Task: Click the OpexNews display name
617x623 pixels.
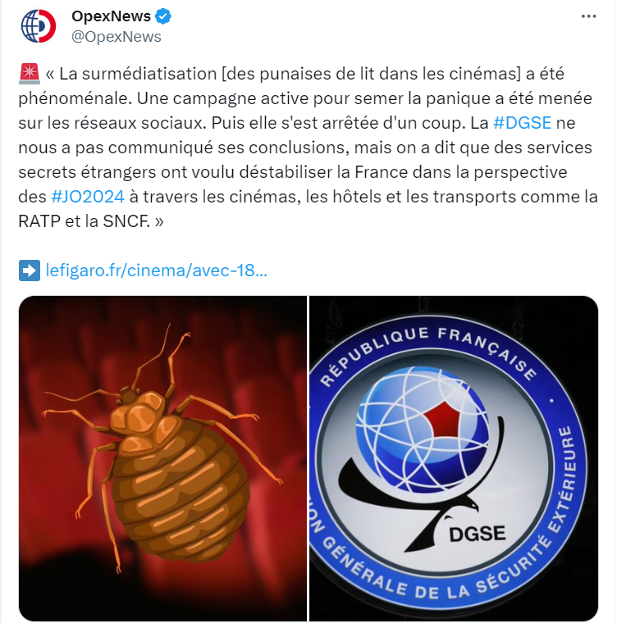Action: (x=111, y=16)
